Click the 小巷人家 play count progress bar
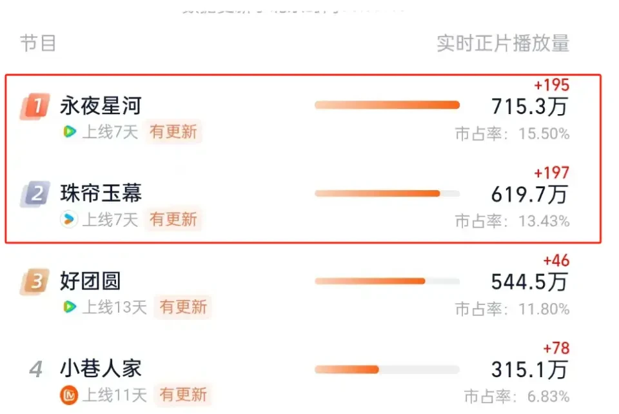The width and height of the screenshot is (619, 414). pos(388,370)
